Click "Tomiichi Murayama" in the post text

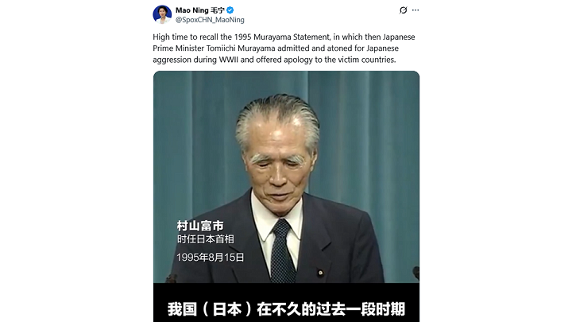[x=241, y=48]
